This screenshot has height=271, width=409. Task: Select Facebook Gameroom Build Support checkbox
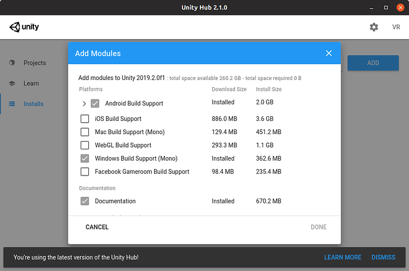click(85, 172)
